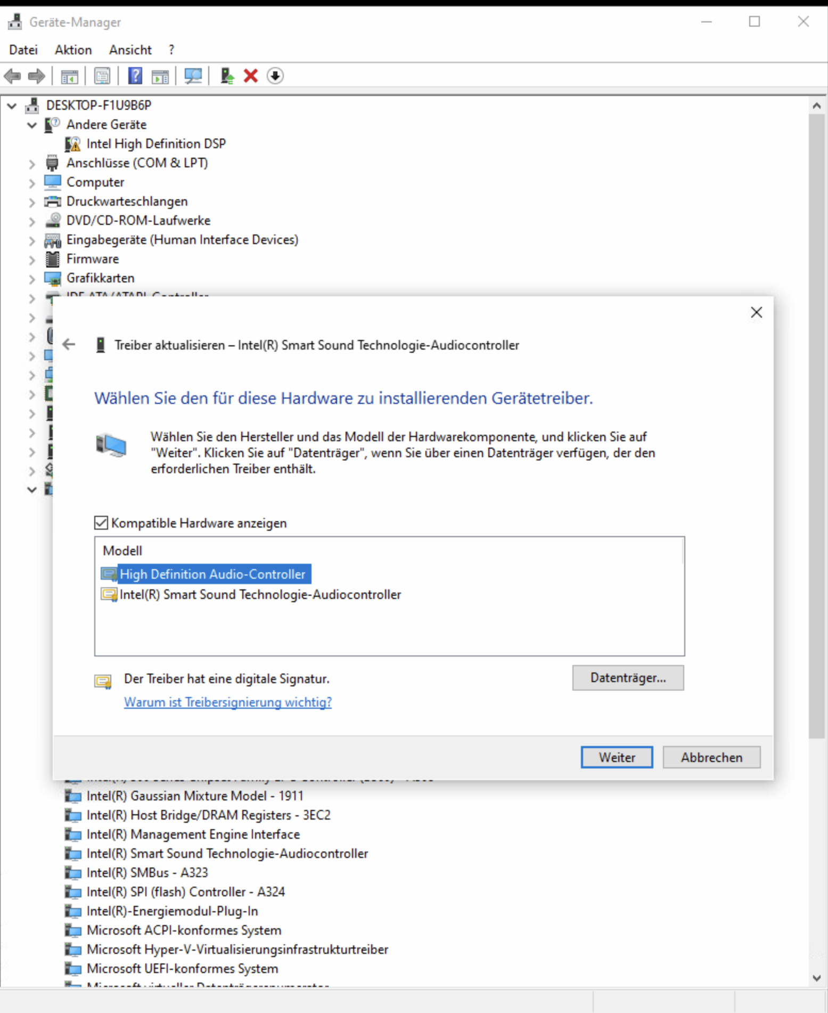This screenshot has height=1013, width=828.
Task: Collapse the Andere Geräte category
Action: tap(32, 125)
